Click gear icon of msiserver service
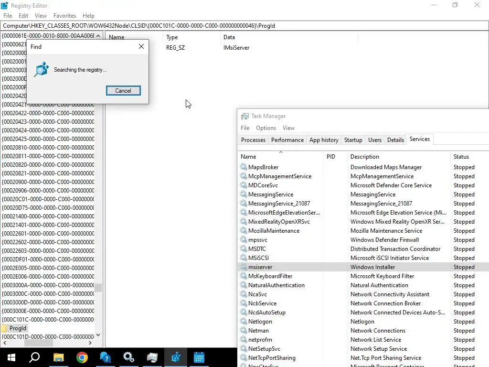Screen dimensions: 489x367 tap(244, 267)
